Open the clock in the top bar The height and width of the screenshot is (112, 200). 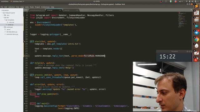pos(97,1)
